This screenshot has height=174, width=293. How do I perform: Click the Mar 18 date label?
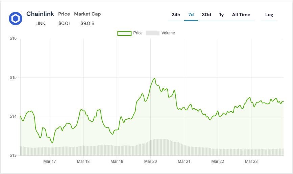83,162
